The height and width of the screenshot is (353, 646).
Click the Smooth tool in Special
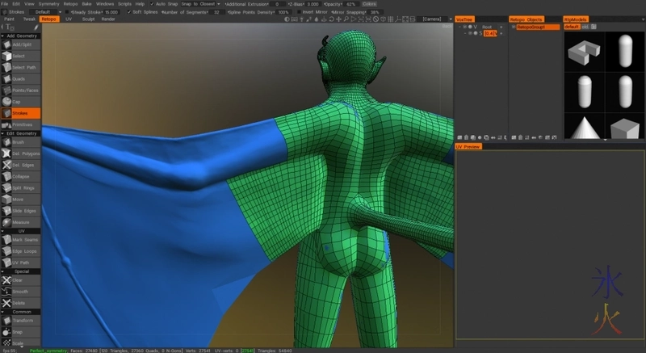pyautogui.click(x=20, y=291)
